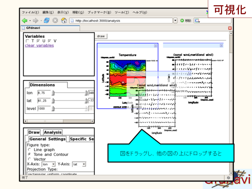Click the lon maximum value field 348

coord(91,93)
